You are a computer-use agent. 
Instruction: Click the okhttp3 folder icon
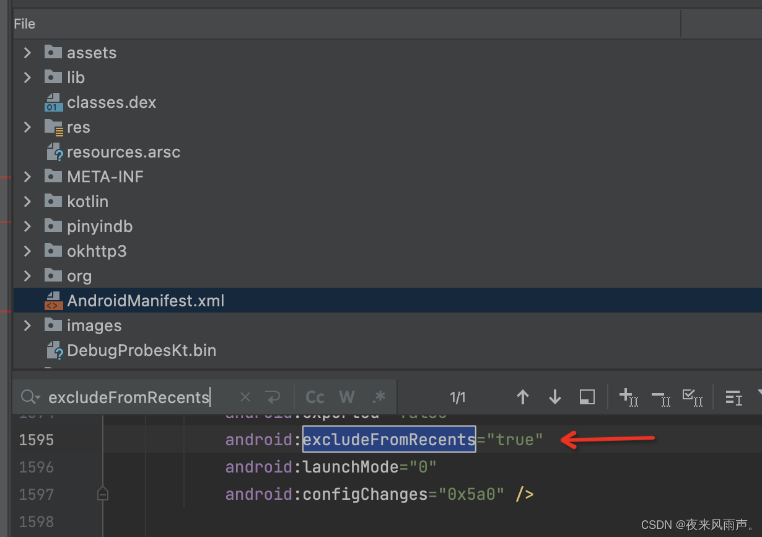coord(53,251)
